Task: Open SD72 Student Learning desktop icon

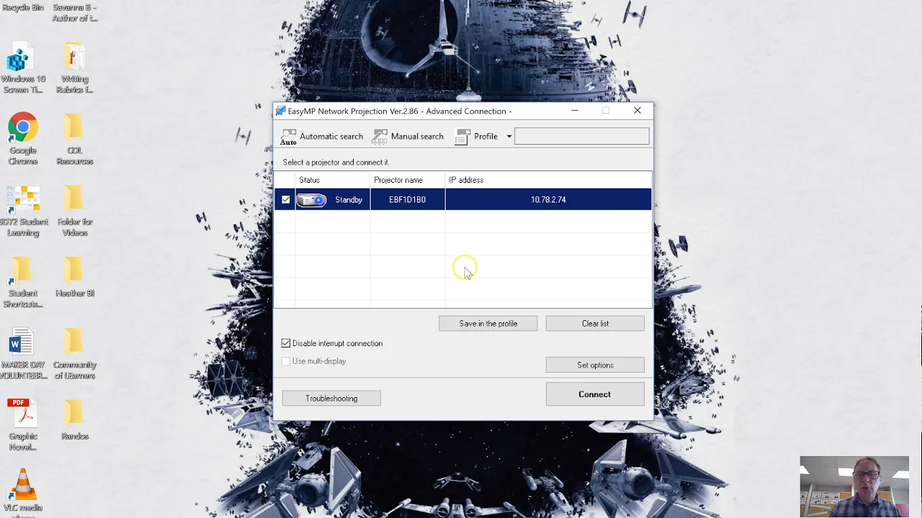Action: (x=23, y=212)
